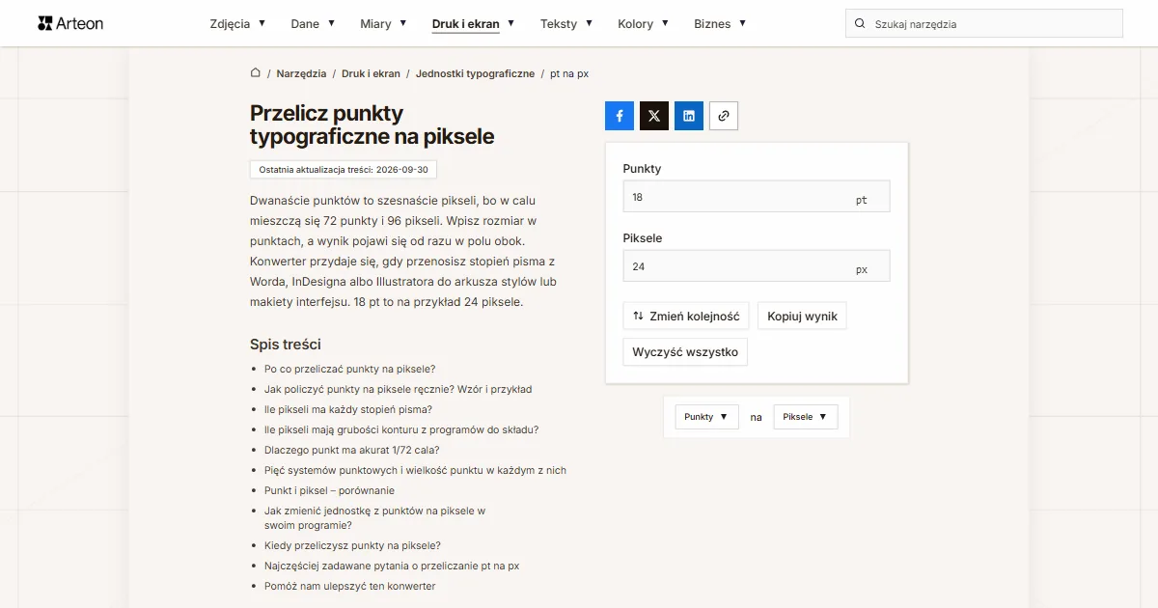Screen dimensions: 1158x608
Task: Focus the Punkty input field
Action: (757, 197)
